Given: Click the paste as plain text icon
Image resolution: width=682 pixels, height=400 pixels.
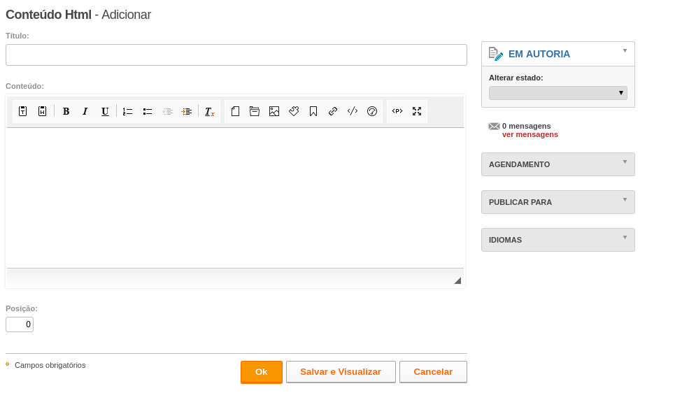Looking at the screenshot, I should (23, 111).
